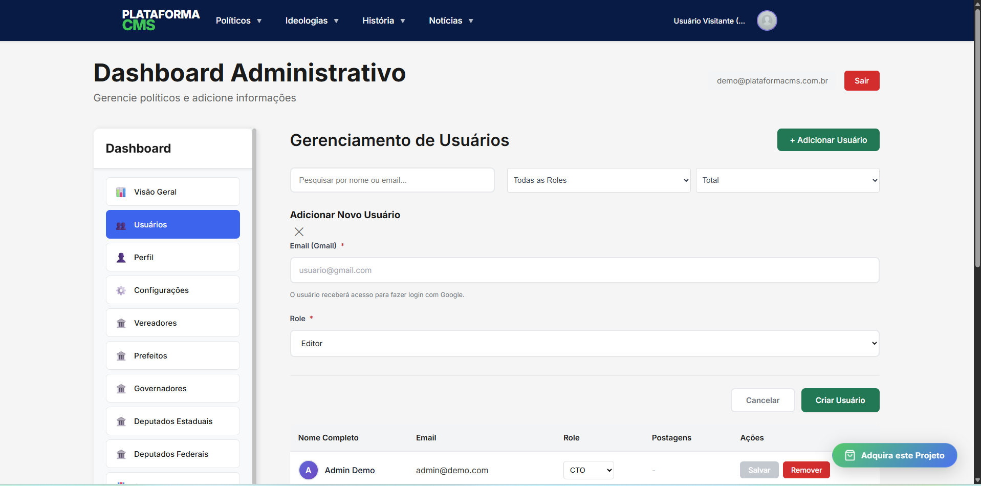The width and height of the screenshot is (981, 486).
Task: Open the visitor user avatar
Action: (x=767, y=20)
